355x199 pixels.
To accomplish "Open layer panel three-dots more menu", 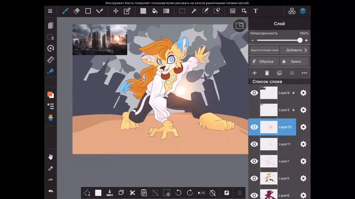I will [x=305, y=73].
